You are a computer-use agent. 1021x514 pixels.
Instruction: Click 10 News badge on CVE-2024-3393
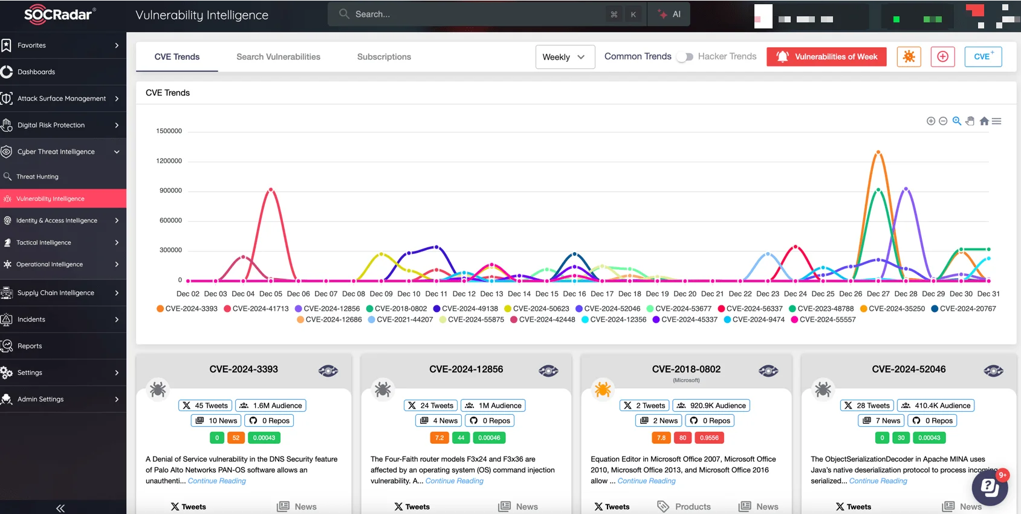pyautogui.click(x=216, y=421)
